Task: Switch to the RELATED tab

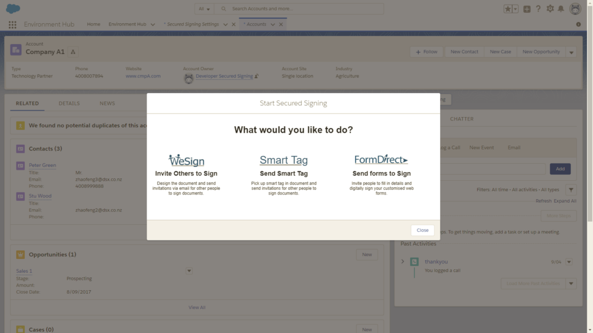Action: click(x=27, y=103)
